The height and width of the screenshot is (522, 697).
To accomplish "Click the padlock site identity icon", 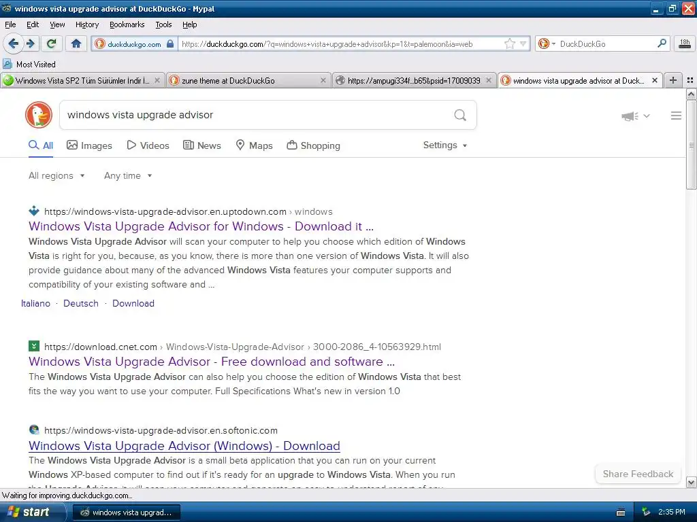I will (x=170, y=43).
